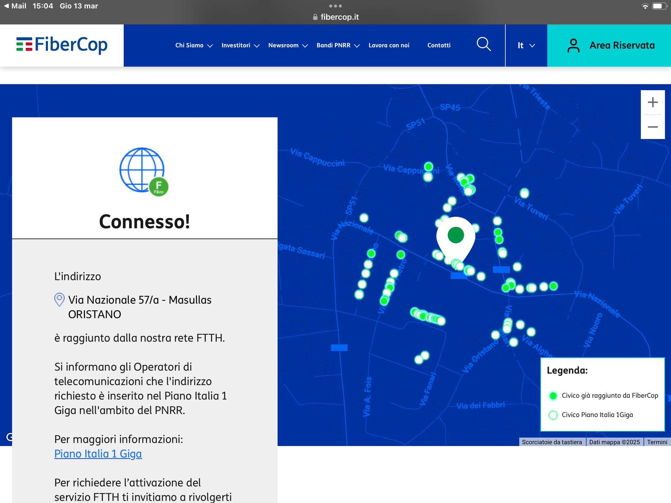This screenshot has width=671, height=503.
Task: Click the Legenda: title
Action: coord(567,371)
